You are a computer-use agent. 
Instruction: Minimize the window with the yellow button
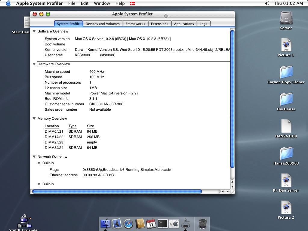pos(42,14)
